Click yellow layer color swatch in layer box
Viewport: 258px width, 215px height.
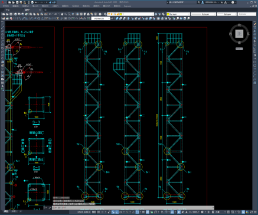click(x=120, y=14)
